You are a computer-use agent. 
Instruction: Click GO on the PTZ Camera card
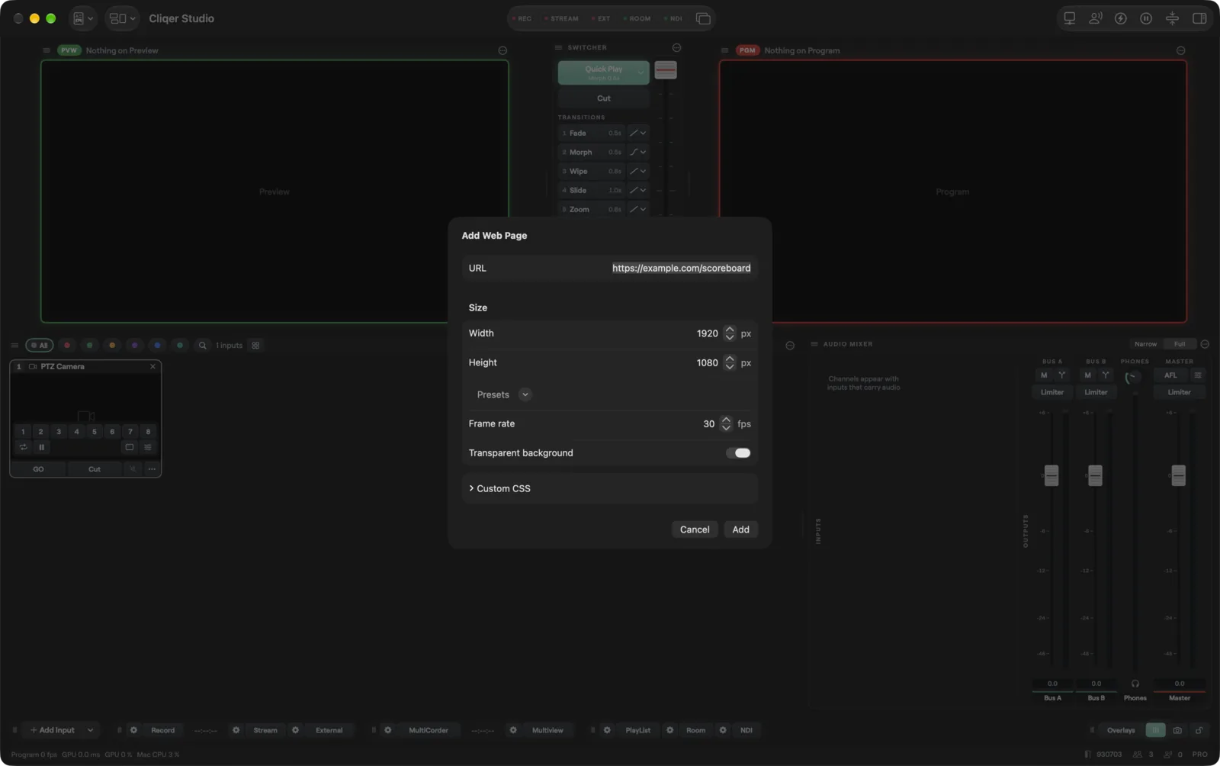point(38,469)
